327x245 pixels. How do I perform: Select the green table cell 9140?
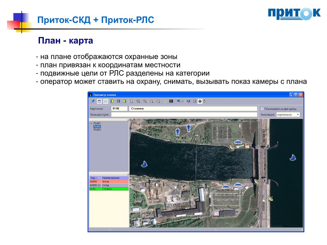(95, 189)
